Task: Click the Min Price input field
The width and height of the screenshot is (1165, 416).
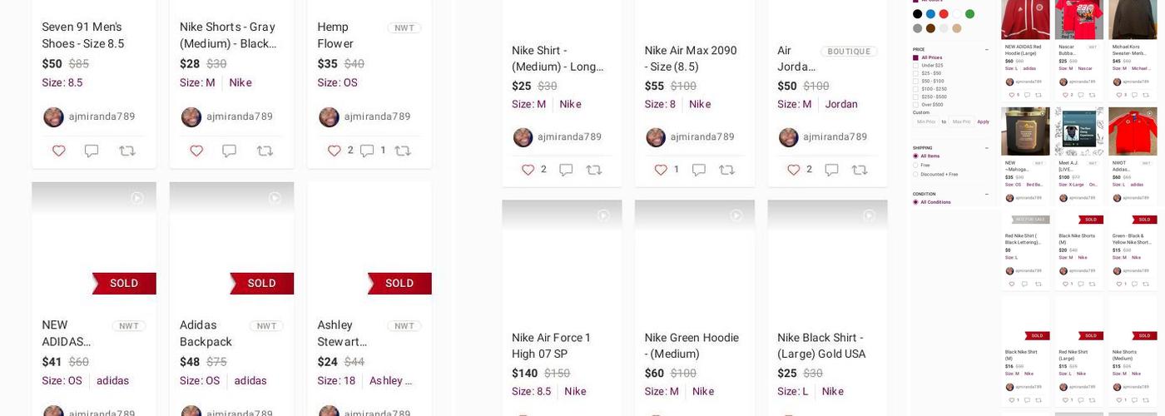Action: click(x=925, y=122)
